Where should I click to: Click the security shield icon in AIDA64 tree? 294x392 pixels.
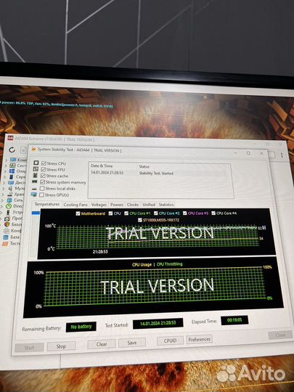point(7,224)
